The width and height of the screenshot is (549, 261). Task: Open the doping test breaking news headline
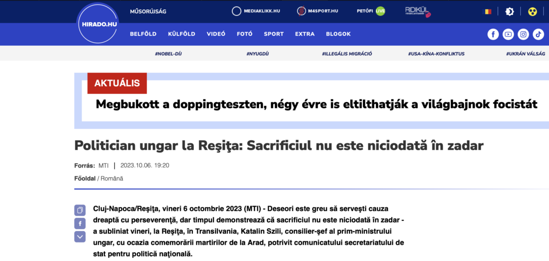(x=317, y=104)
